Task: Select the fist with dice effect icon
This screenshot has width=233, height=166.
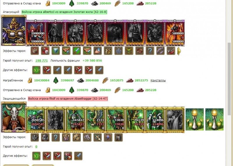Action: 45,51
